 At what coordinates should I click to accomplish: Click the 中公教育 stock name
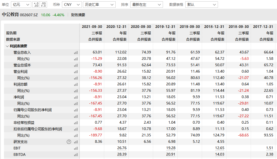tap(10, 15)
